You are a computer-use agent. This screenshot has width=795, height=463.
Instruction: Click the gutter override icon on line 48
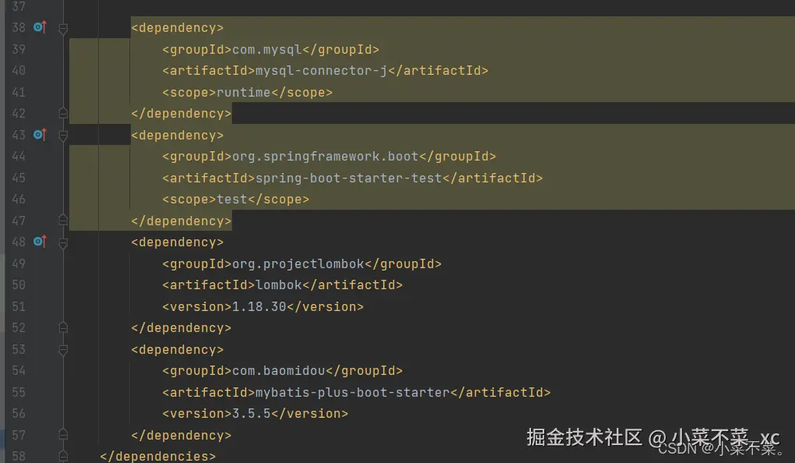40,242
